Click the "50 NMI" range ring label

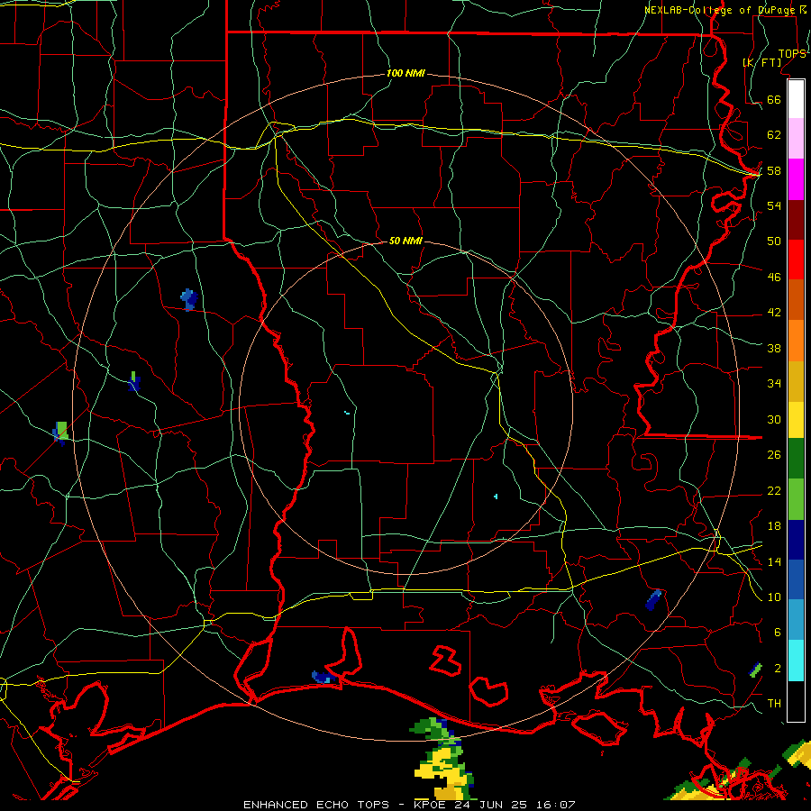point(405,241)
